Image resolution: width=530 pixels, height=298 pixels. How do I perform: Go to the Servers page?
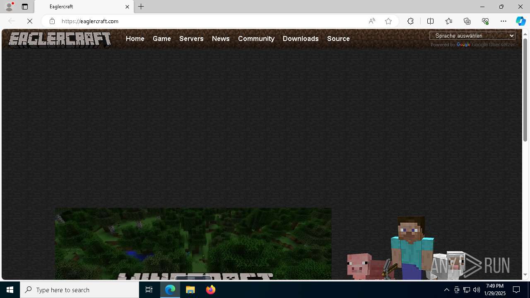coord(191,38)
